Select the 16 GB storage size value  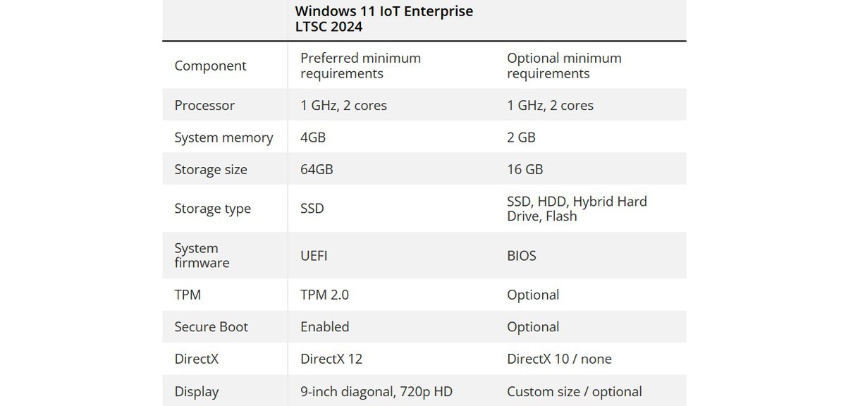pyautogui.click(x=525, y=170)
